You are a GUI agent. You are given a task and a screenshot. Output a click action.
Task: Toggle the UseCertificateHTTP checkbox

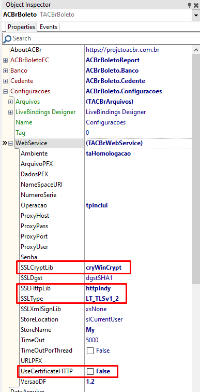coord(90,371)
